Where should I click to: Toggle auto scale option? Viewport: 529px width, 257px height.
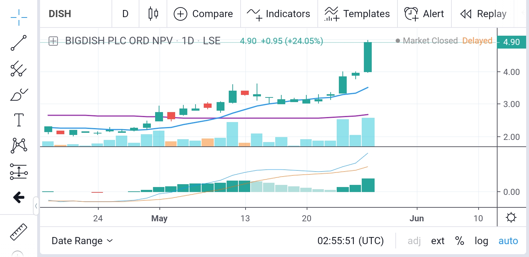click(x=508, y=241)
